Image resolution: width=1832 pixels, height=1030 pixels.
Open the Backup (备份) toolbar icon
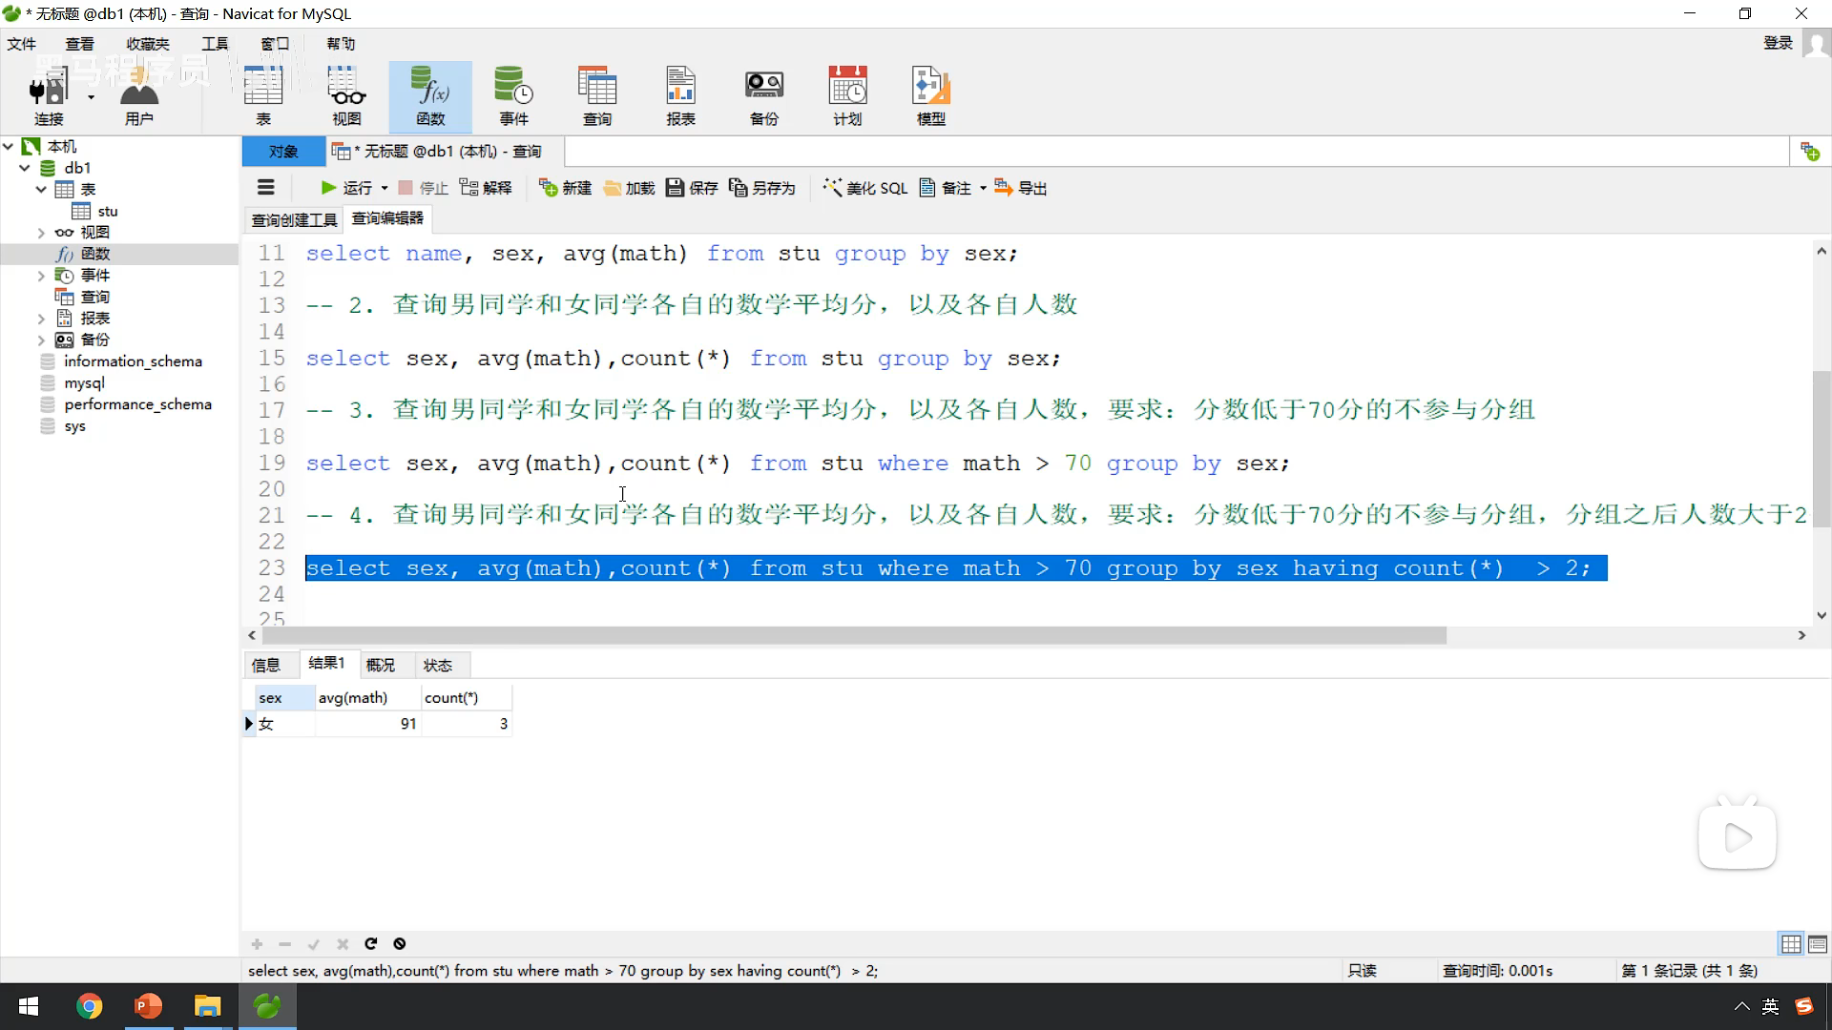pos(763,96)
